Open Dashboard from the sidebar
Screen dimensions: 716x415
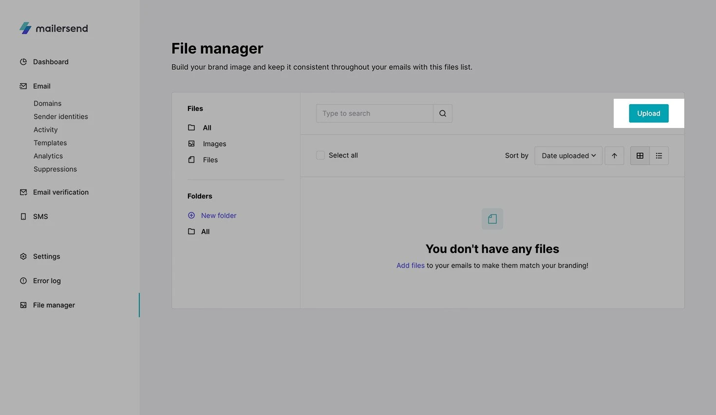[x=51, y=62]
